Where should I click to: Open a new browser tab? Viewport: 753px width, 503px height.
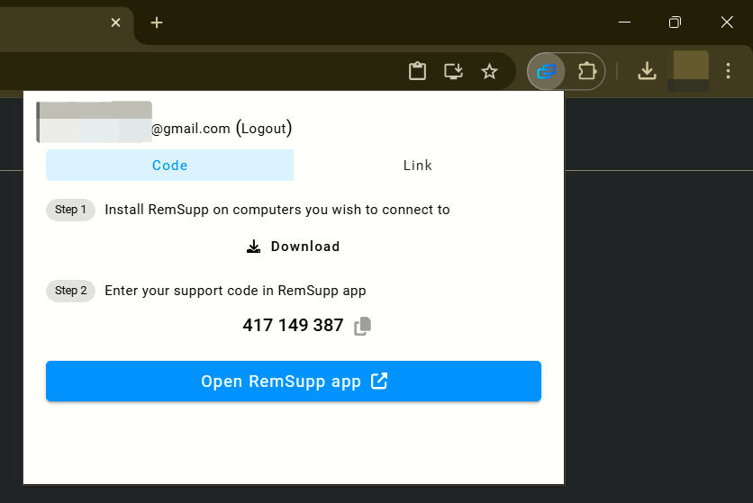point(157,22)
